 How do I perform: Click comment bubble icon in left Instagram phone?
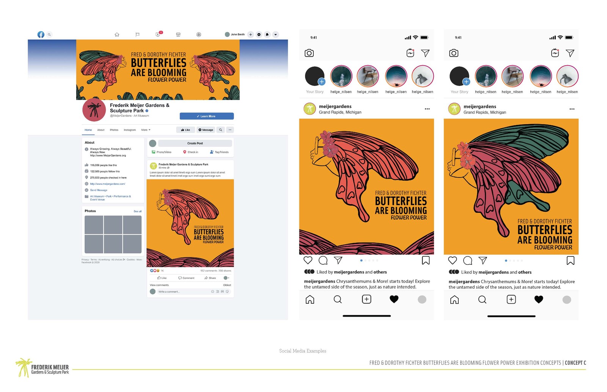pyautogui.click(x=323, y=260)
